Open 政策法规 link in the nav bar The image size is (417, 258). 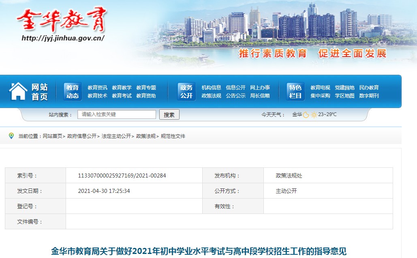click(x=211, y=95)
